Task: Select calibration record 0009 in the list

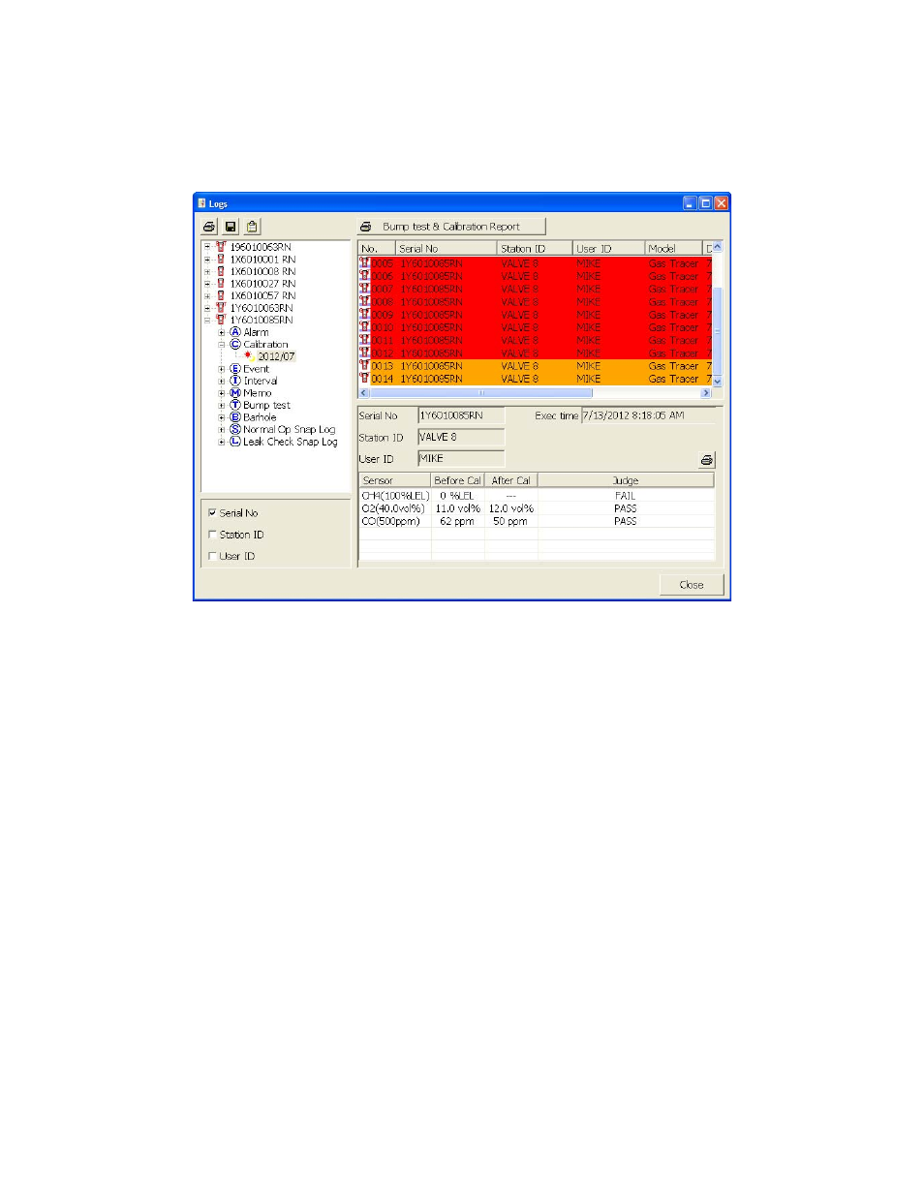Action: 535,315
